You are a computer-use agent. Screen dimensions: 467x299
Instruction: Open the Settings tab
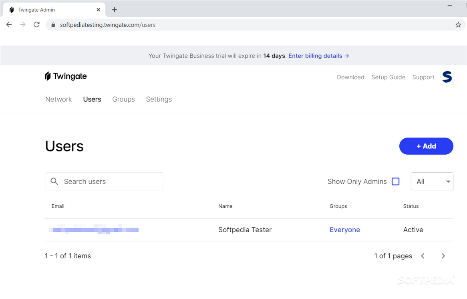(x=159, y=99)
